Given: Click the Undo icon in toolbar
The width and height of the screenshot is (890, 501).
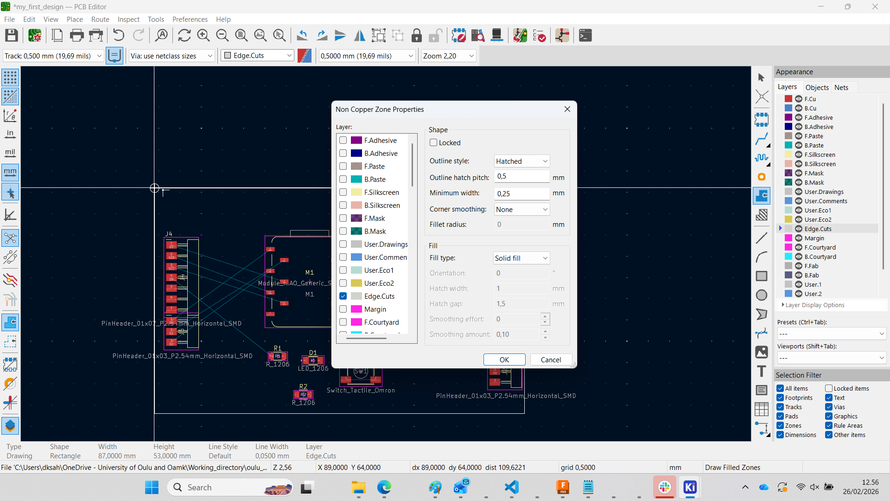Looking at the screenshot, I should click(x=118, y=35).
